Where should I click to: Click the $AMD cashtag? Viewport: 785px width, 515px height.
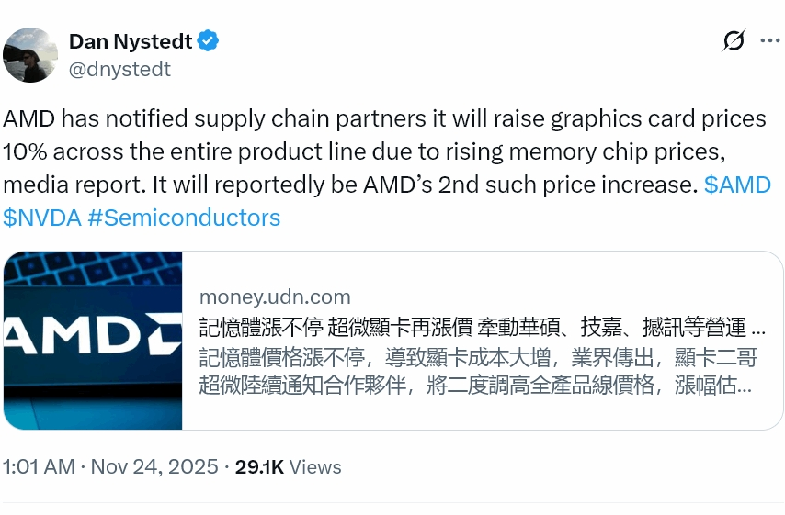pos(737,185)
